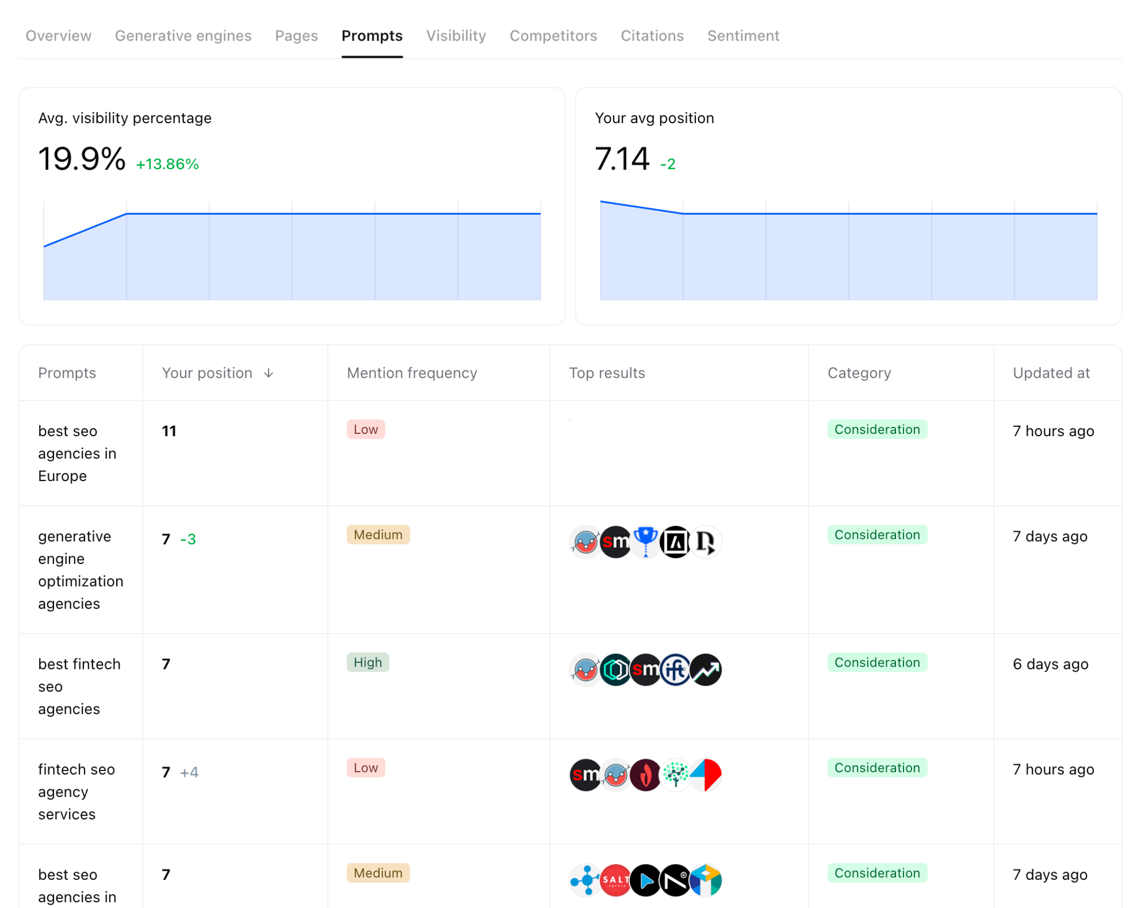This screenshot has width=1141, height=908.
Task: Select the Sentiment tab
Action: (743, 35)
